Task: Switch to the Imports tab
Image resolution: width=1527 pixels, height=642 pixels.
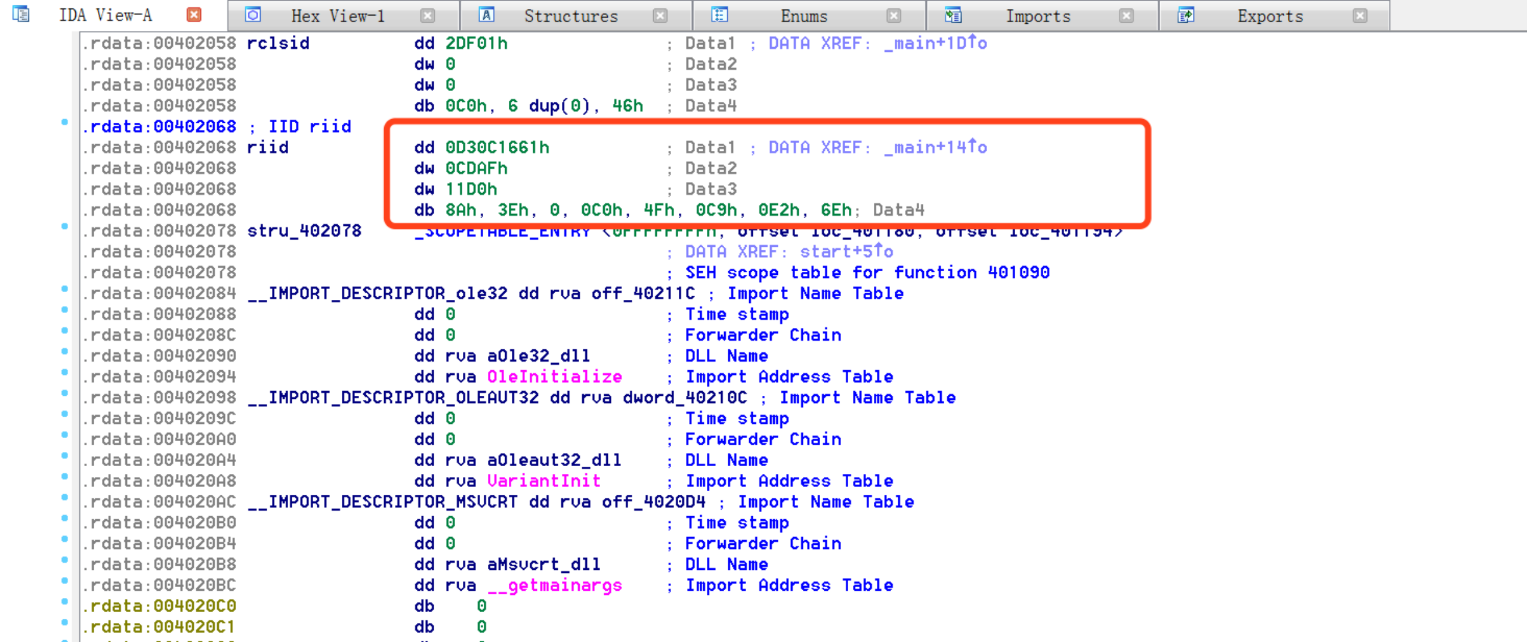Action: (x=1038, y=15)
